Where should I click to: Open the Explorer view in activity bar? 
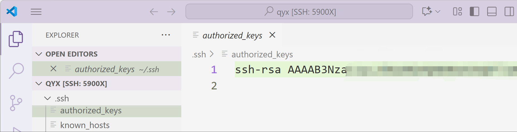(16, 39)
